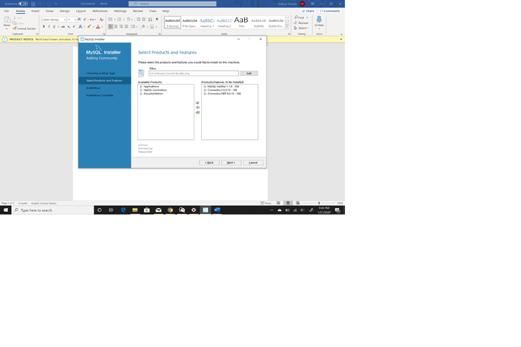Viewport: 521px width, 347px height.
Task: Click the Decrease Font Size icon
Action: [x=85, y=20]
